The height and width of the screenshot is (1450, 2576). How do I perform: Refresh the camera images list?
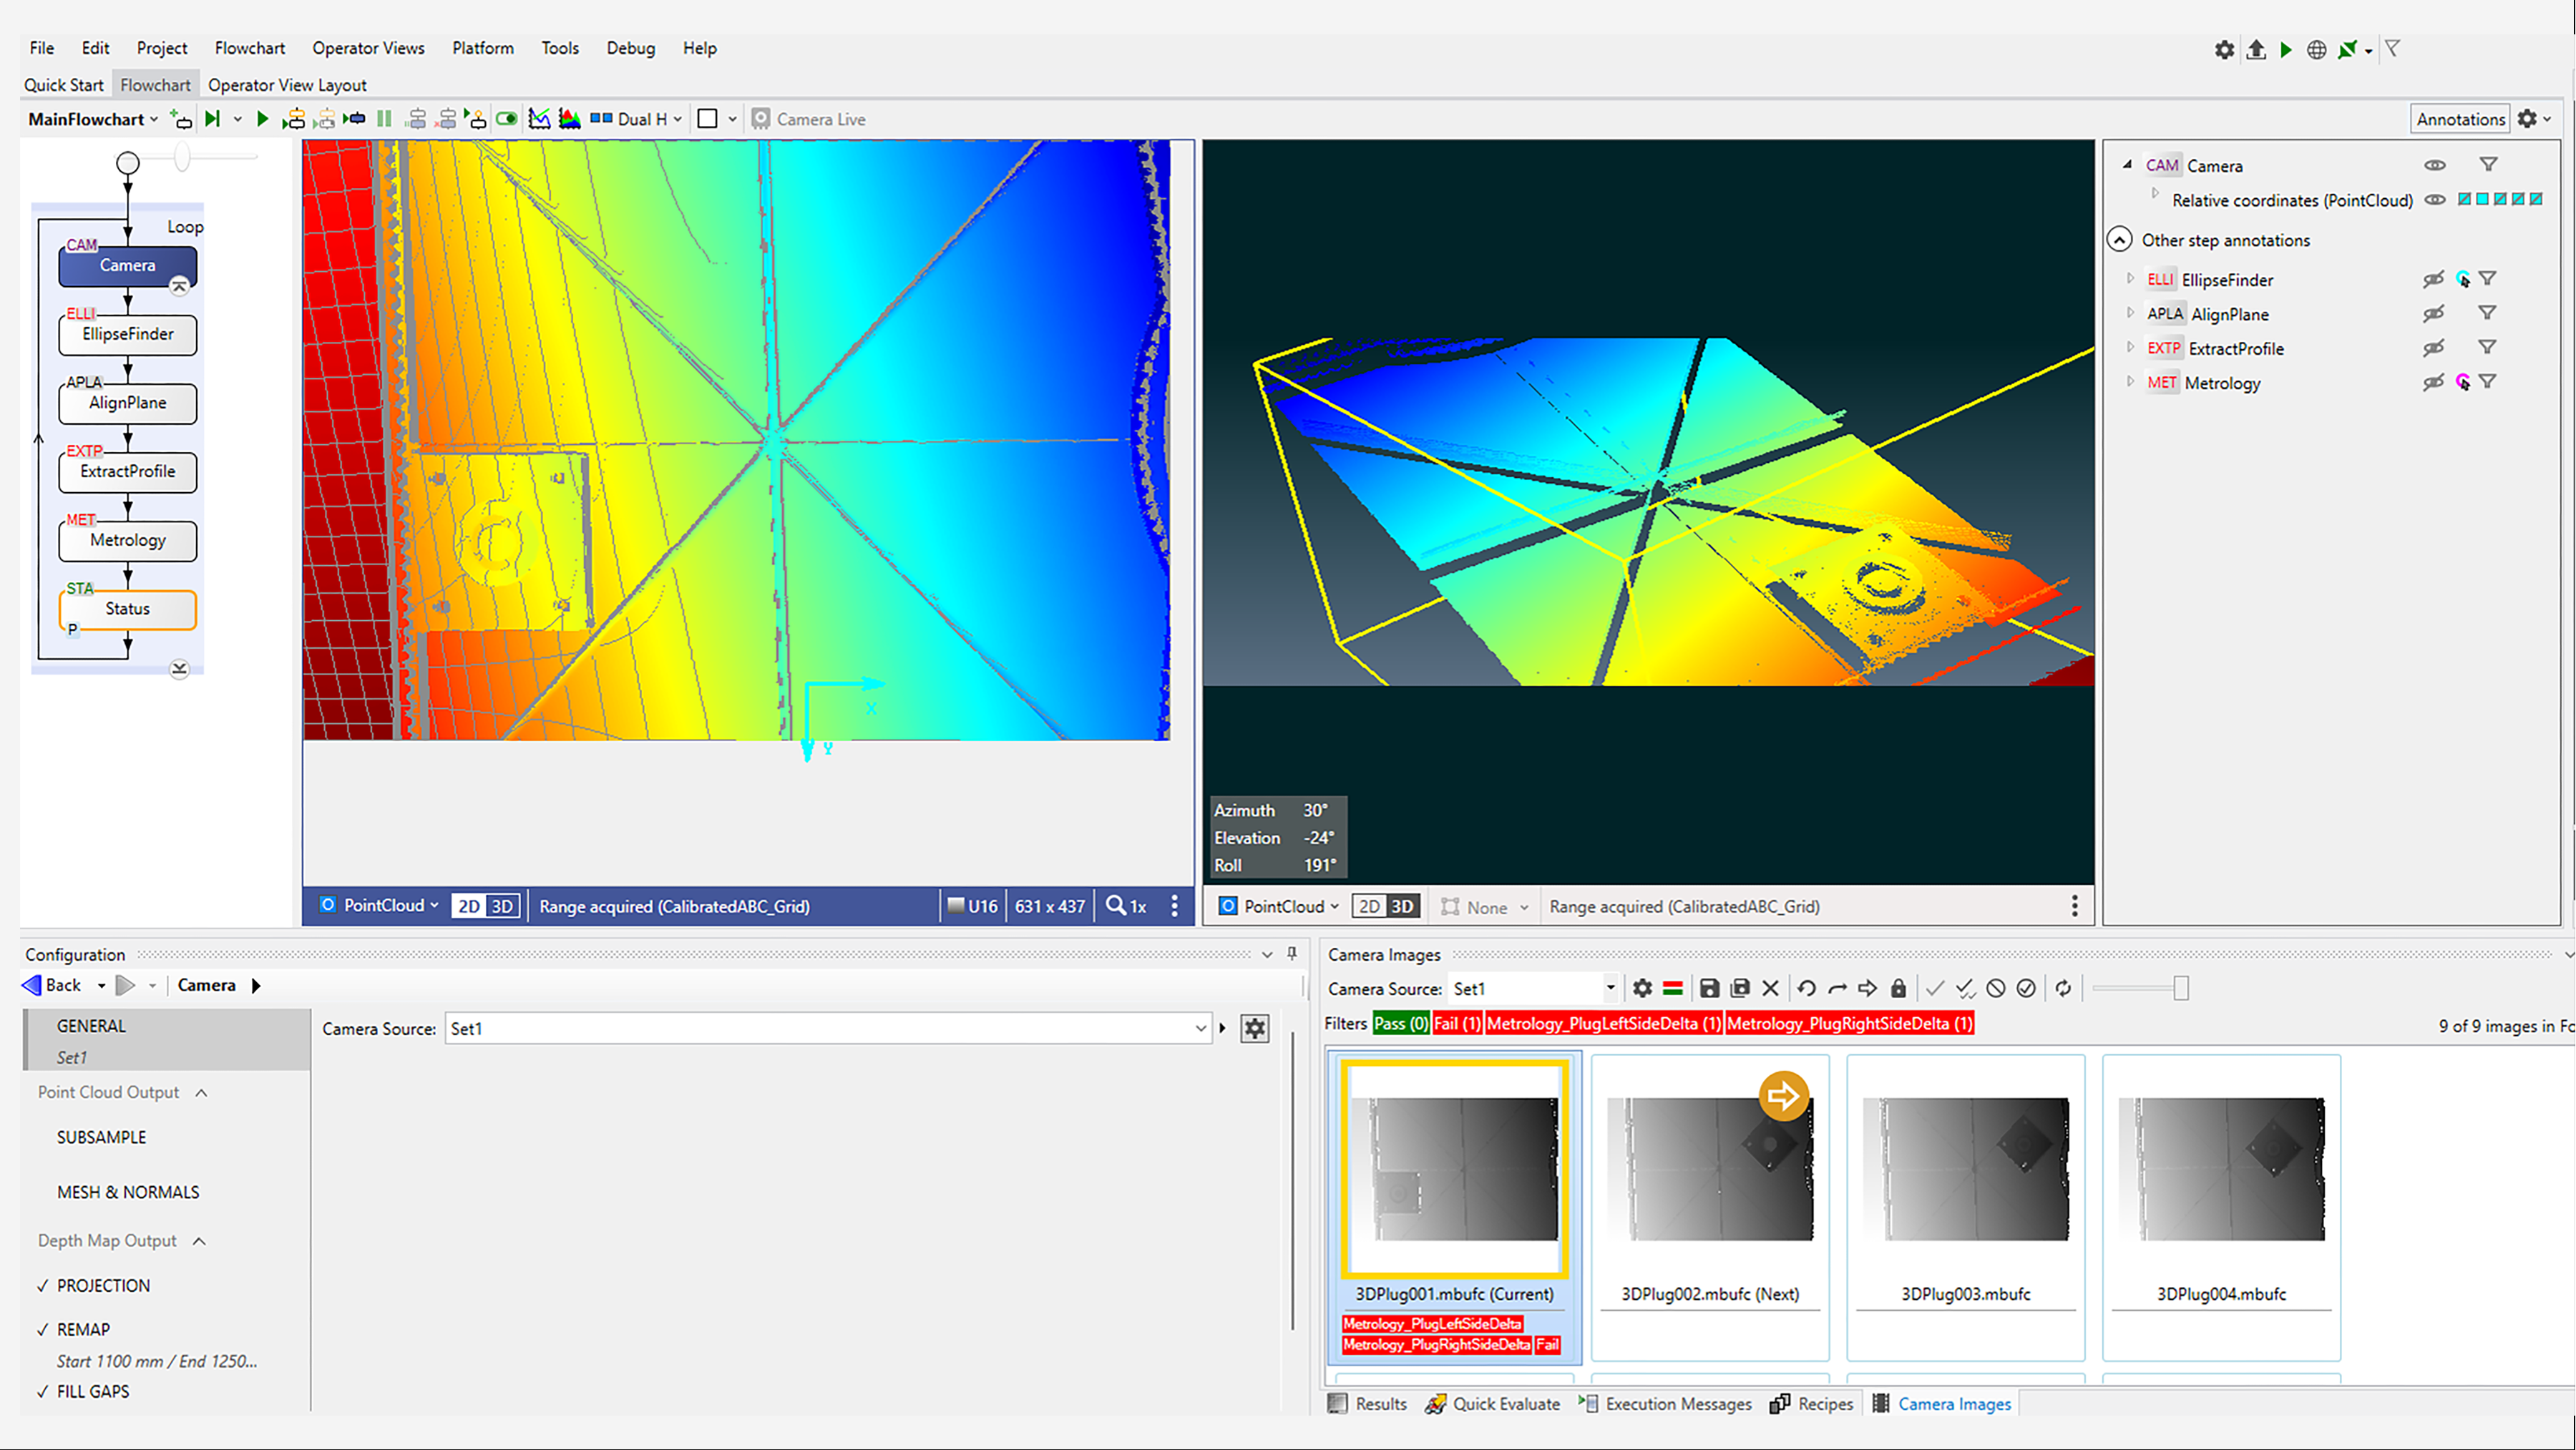(2063, 988)
